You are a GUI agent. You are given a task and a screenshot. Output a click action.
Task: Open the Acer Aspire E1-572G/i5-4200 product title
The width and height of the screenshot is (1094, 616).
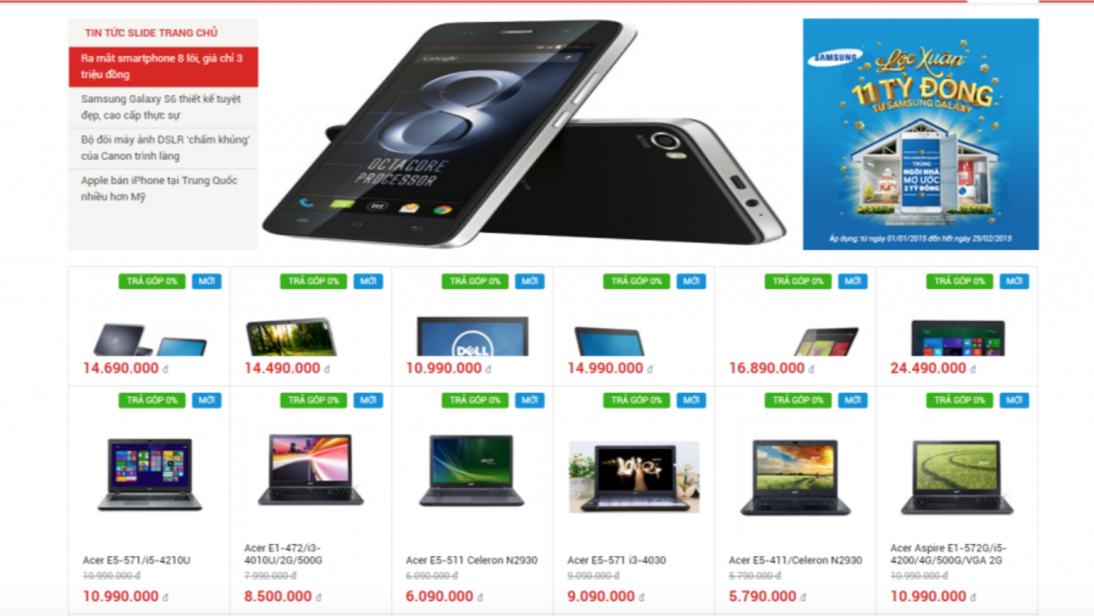point(948,554)
